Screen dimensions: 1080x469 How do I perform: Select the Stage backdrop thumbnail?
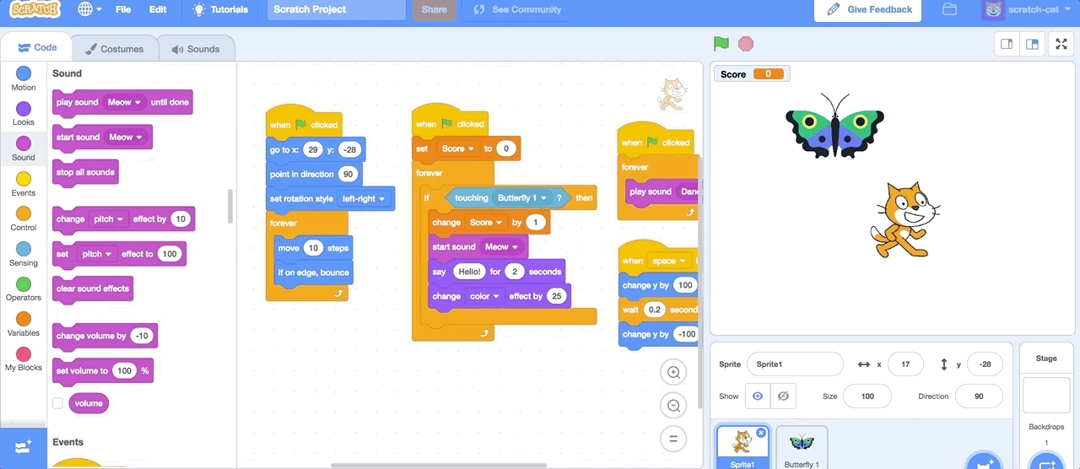point(1046,396)
